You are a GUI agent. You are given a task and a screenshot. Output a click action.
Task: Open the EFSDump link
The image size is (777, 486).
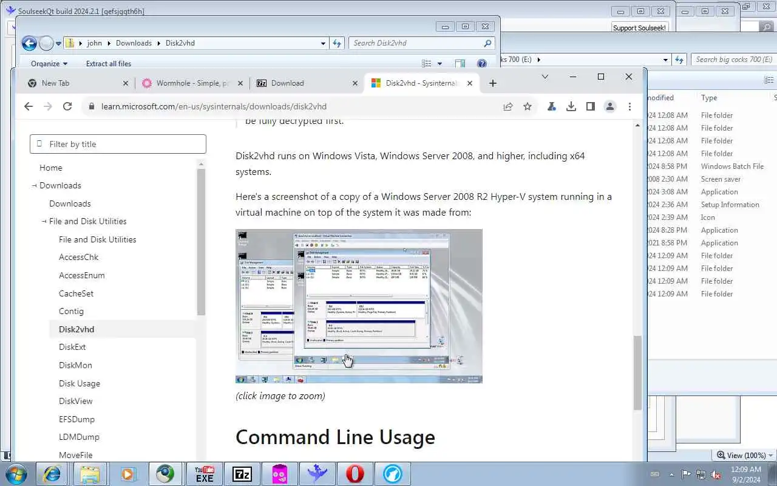coord(76,419)
